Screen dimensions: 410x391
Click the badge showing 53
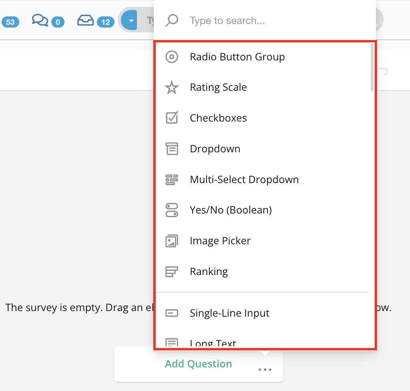click(10, 22)
